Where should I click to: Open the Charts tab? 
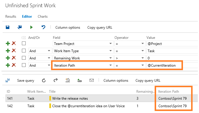pyautogui.click(x=43, y=17)
